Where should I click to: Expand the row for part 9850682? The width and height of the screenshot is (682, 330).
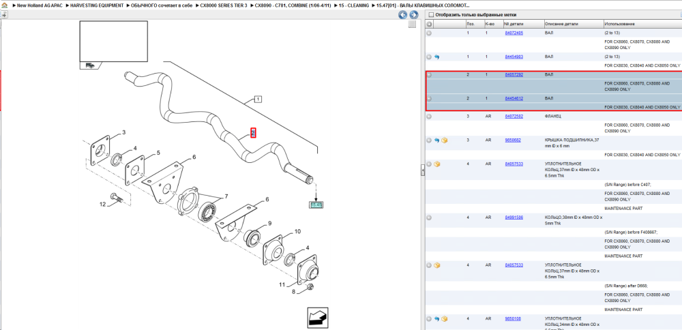[x=429, y=140]
